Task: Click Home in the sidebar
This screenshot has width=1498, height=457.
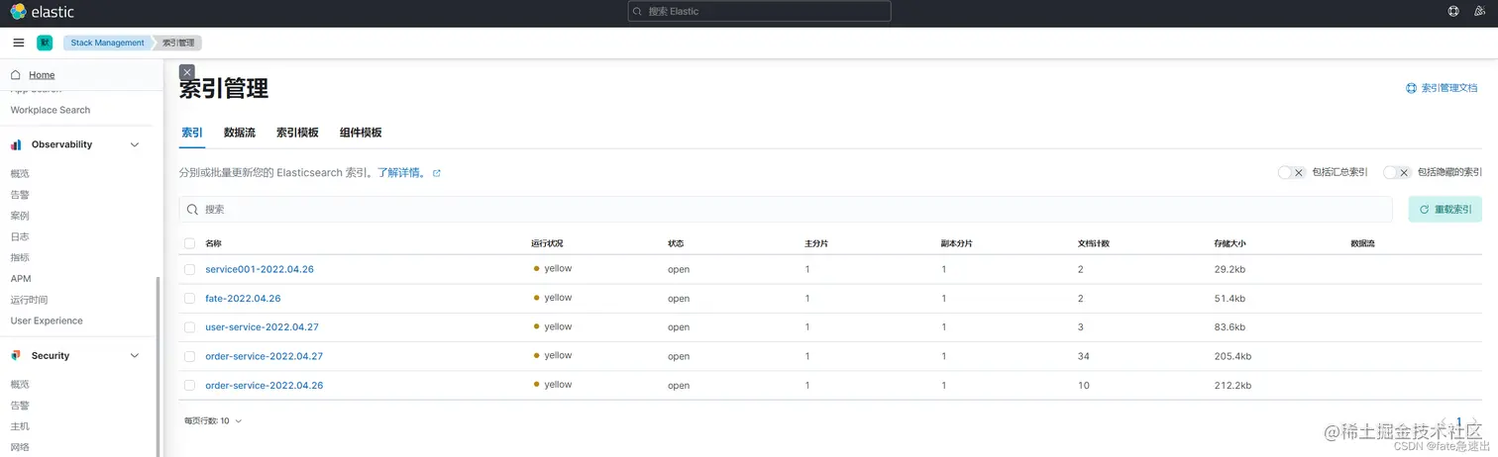Action: point(42,75)
